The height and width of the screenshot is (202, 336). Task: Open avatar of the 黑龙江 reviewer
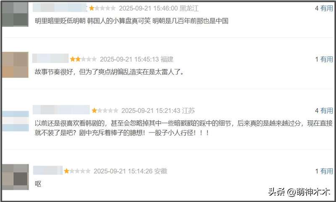[x=15, y=14]
